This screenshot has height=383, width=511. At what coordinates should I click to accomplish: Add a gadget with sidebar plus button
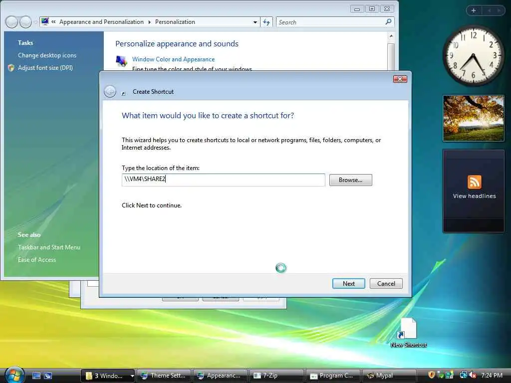click(474, 10)
